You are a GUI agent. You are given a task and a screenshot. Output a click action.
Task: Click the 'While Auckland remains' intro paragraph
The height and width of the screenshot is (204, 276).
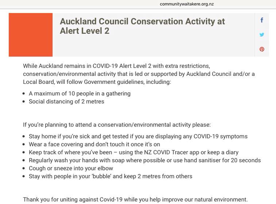pos(139,74)
